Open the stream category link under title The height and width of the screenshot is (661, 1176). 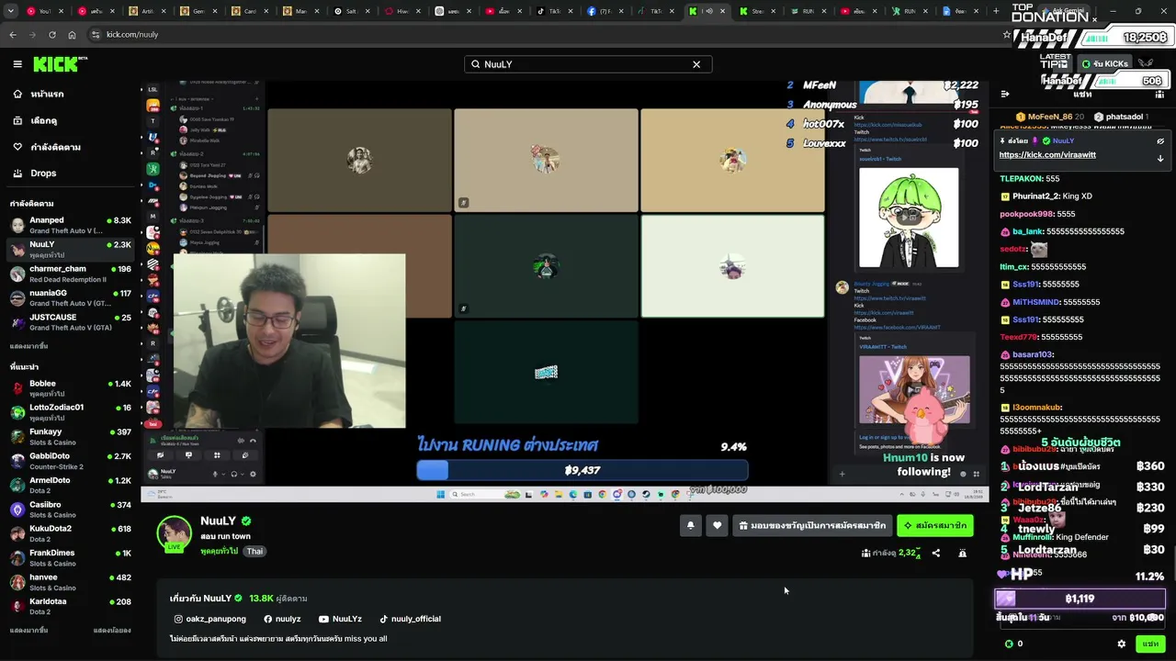click(x=219, y=551)
